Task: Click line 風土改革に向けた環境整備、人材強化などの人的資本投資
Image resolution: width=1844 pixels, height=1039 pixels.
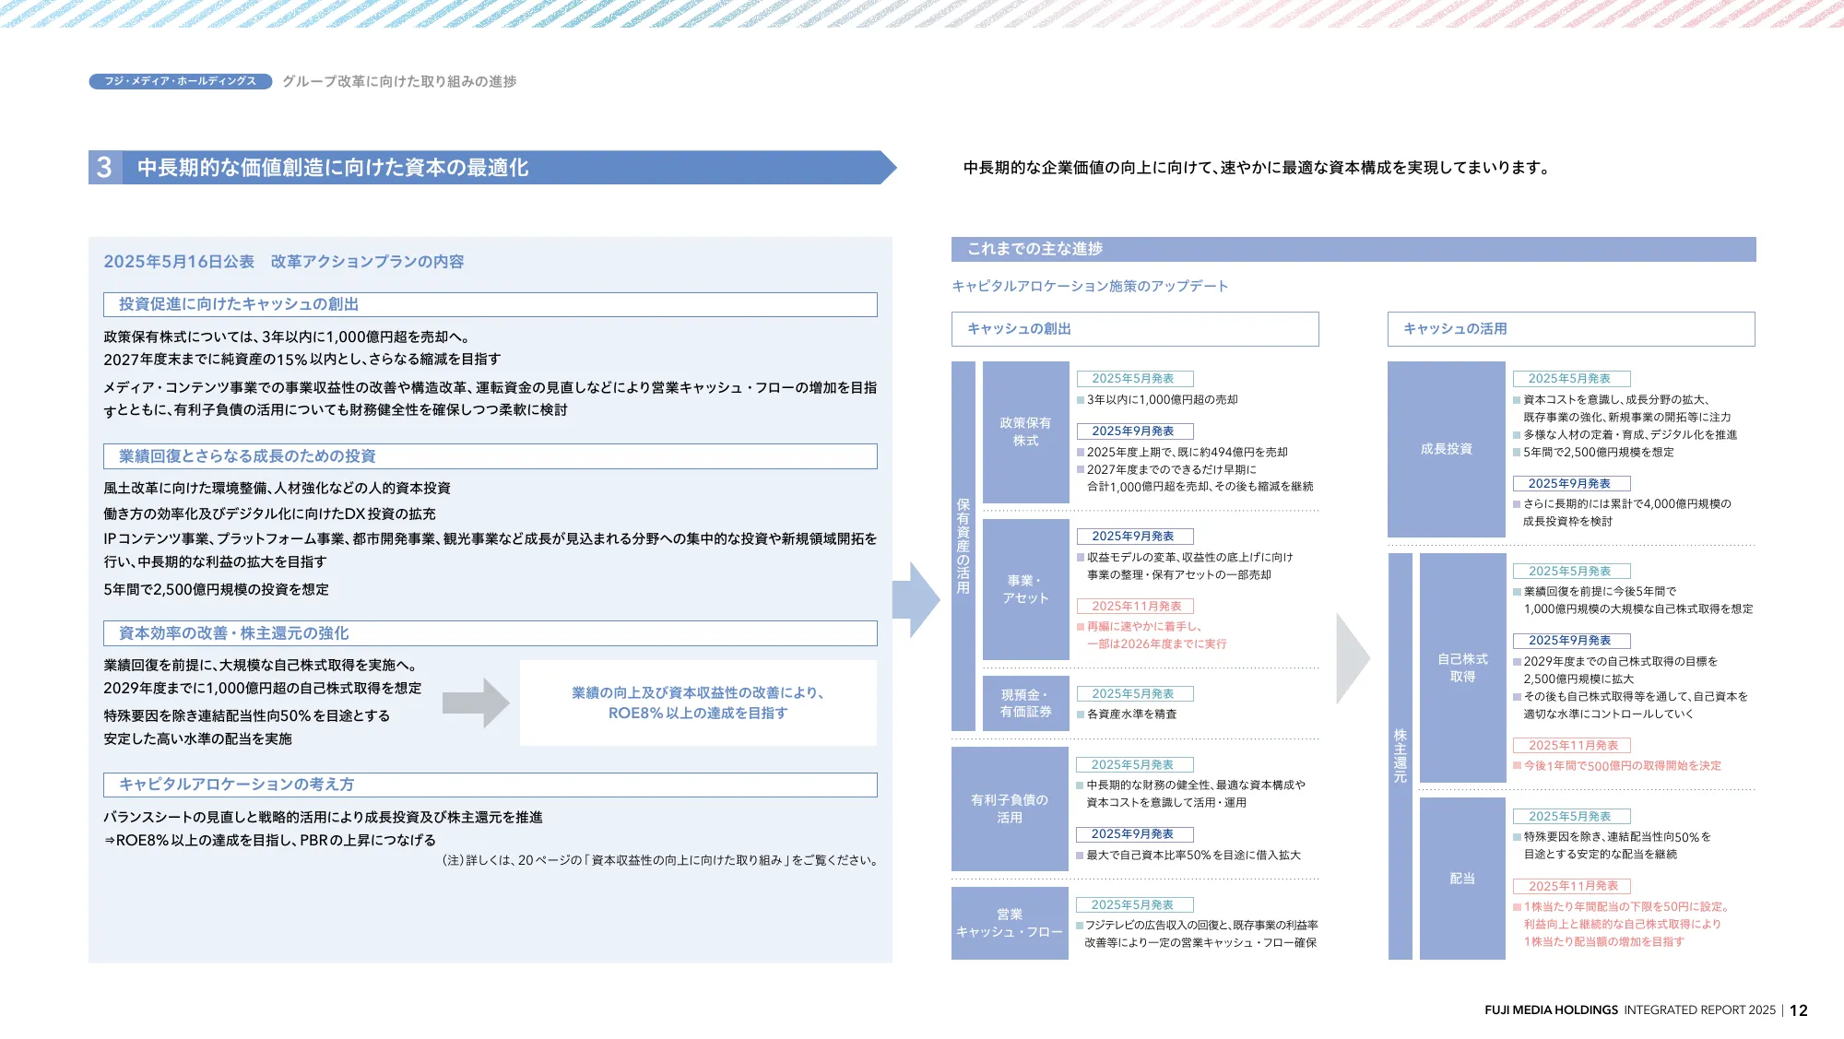Action: tap(278, 489)
